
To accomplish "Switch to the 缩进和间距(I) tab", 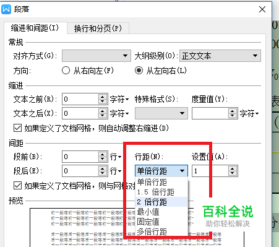I will tap(35, 28).
